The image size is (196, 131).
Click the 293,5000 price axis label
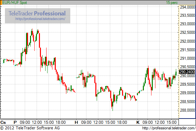click(x=187, y=15)
